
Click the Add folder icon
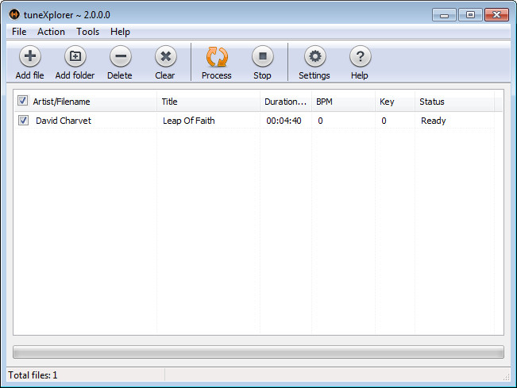pyautogui.click(x=75, y=57)
